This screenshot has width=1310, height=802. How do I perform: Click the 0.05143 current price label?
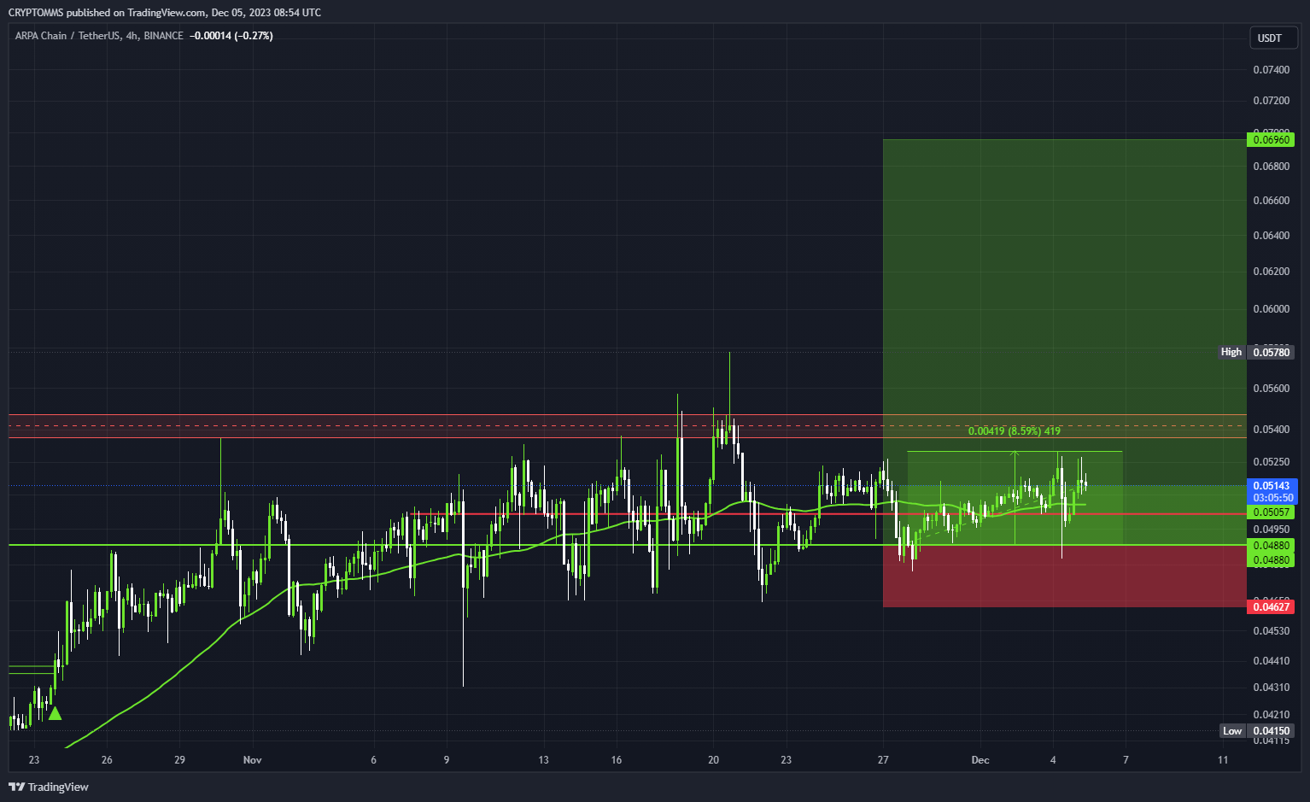tap(1272, 485)
